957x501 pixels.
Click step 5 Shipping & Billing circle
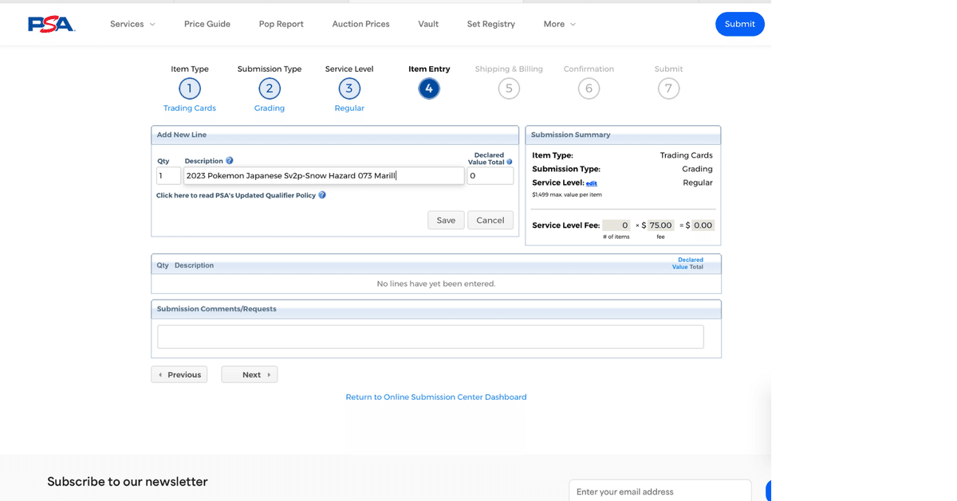[509, 88]
